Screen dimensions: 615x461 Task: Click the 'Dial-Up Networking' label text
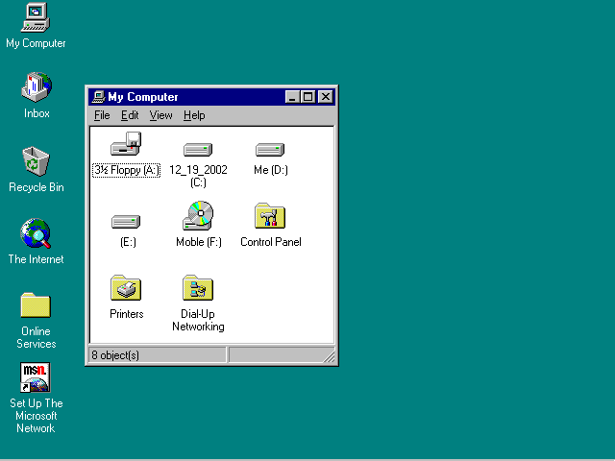(x=198, y=320)
